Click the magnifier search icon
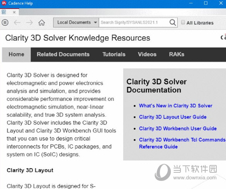The image size is (226, 189). 172,22
